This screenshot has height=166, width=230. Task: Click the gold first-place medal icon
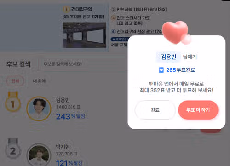point(13,102)
